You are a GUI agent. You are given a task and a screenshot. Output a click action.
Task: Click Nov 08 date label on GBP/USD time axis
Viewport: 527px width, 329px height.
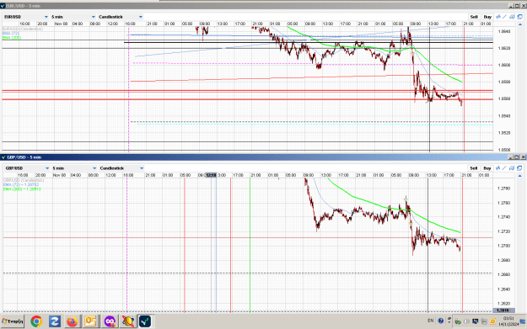coord(60,175)
